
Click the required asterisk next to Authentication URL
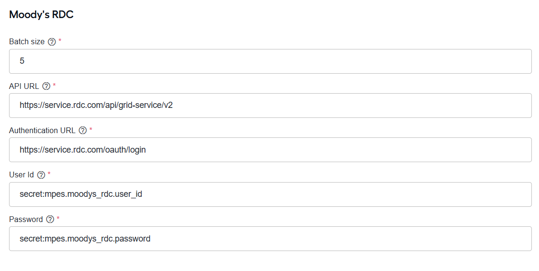pos(91,130)
